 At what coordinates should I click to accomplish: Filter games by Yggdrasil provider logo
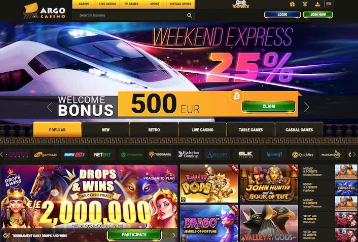pos(160,155)
